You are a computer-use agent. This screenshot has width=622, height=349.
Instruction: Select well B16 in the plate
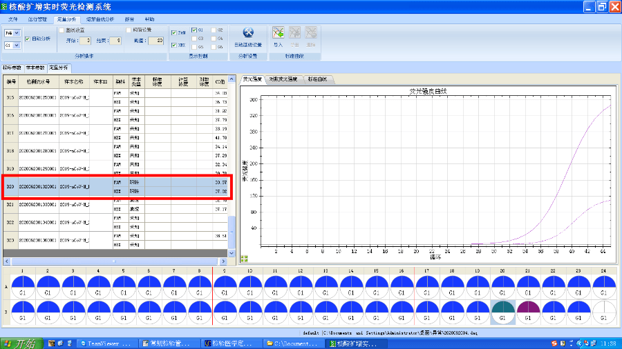(402, 312)
